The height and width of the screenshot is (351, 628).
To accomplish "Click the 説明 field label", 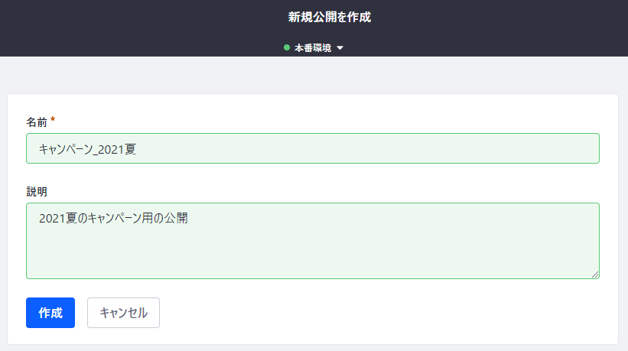I will click(x=37, y=191).
